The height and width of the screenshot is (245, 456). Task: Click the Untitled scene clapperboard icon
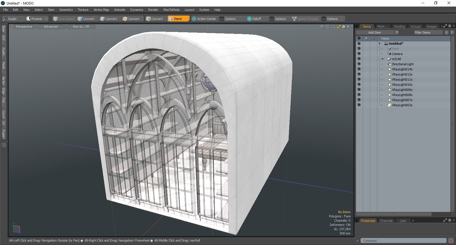(x=386, y=44)
